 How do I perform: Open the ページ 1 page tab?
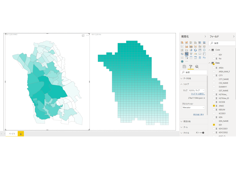(x=12, y=134)
